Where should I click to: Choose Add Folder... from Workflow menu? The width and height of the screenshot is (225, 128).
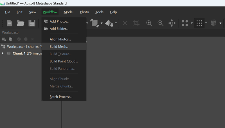(x=64, y=29)
